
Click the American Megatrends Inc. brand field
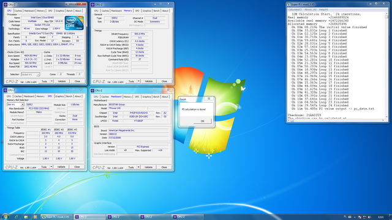(x=138, y=130)
